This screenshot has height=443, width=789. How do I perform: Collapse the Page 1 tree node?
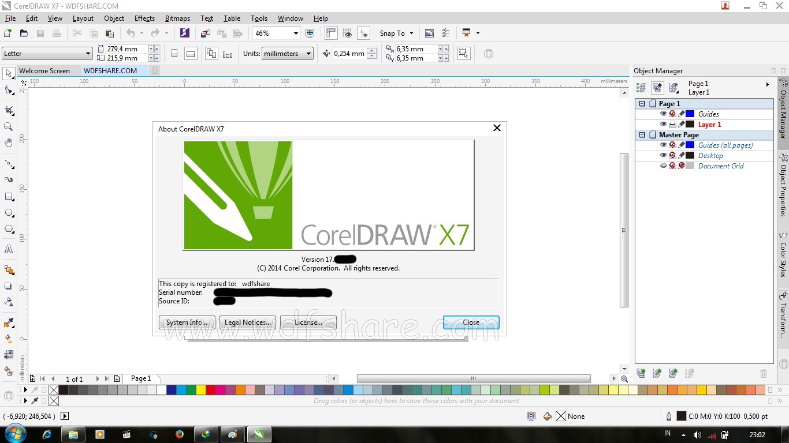click(x=642, y=104)
